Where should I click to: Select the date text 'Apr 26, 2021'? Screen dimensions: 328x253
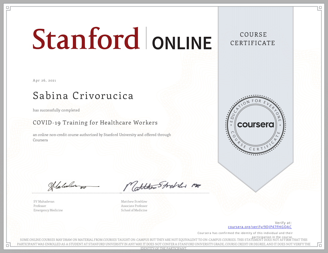coord(44,80)
